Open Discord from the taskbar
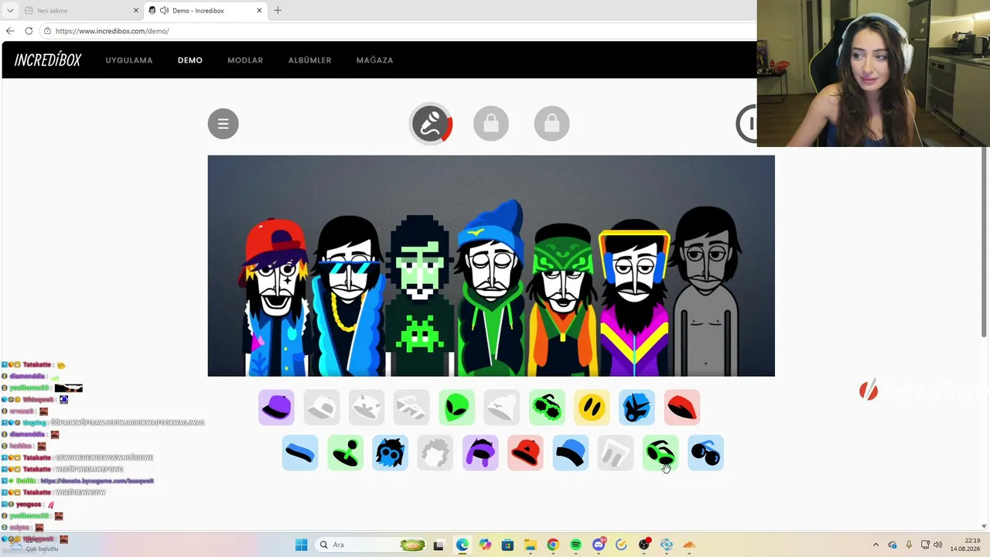The image size is (990, 557). [598, 545]
